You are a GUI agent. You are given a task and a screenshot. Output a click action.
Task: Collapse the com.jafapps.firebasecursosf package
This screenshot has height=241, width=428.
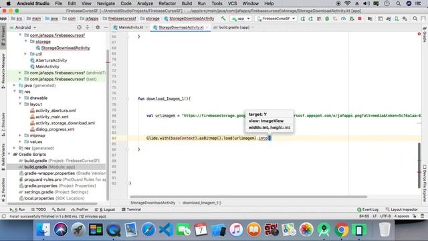click(20, 35)
